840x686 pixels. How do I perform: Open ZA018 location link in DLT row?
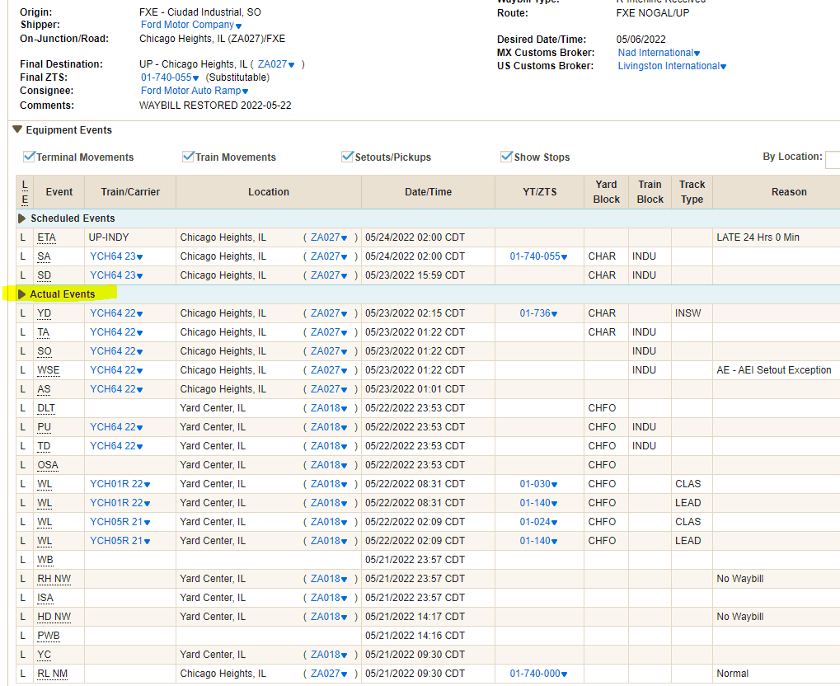(x=329, y=408)
